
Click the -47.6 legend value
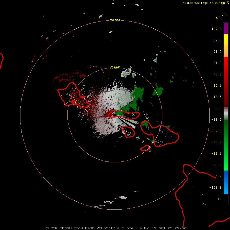pyautogui.click(x=216, y=142)
